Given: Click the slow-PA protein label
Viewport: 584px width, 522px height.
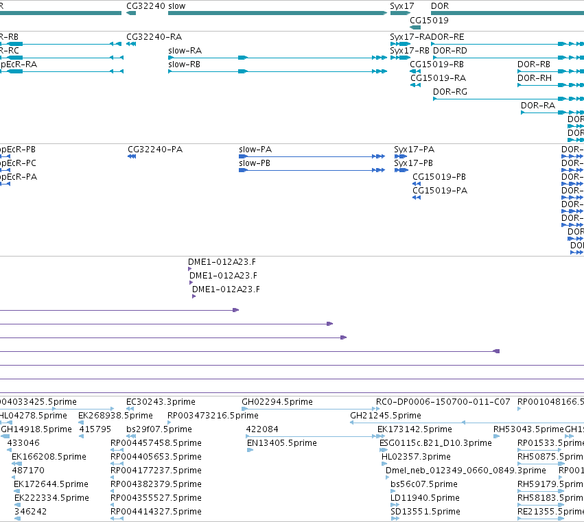Looking at the screenshot, I should pyautogui.click(x=255, y=150).
